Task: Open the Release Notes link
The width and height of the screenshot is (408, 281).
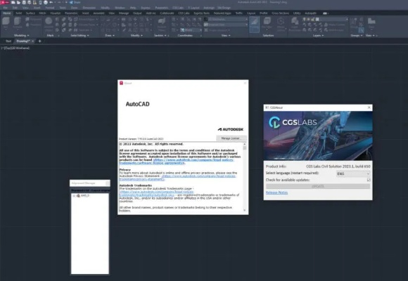Action: 276,192
